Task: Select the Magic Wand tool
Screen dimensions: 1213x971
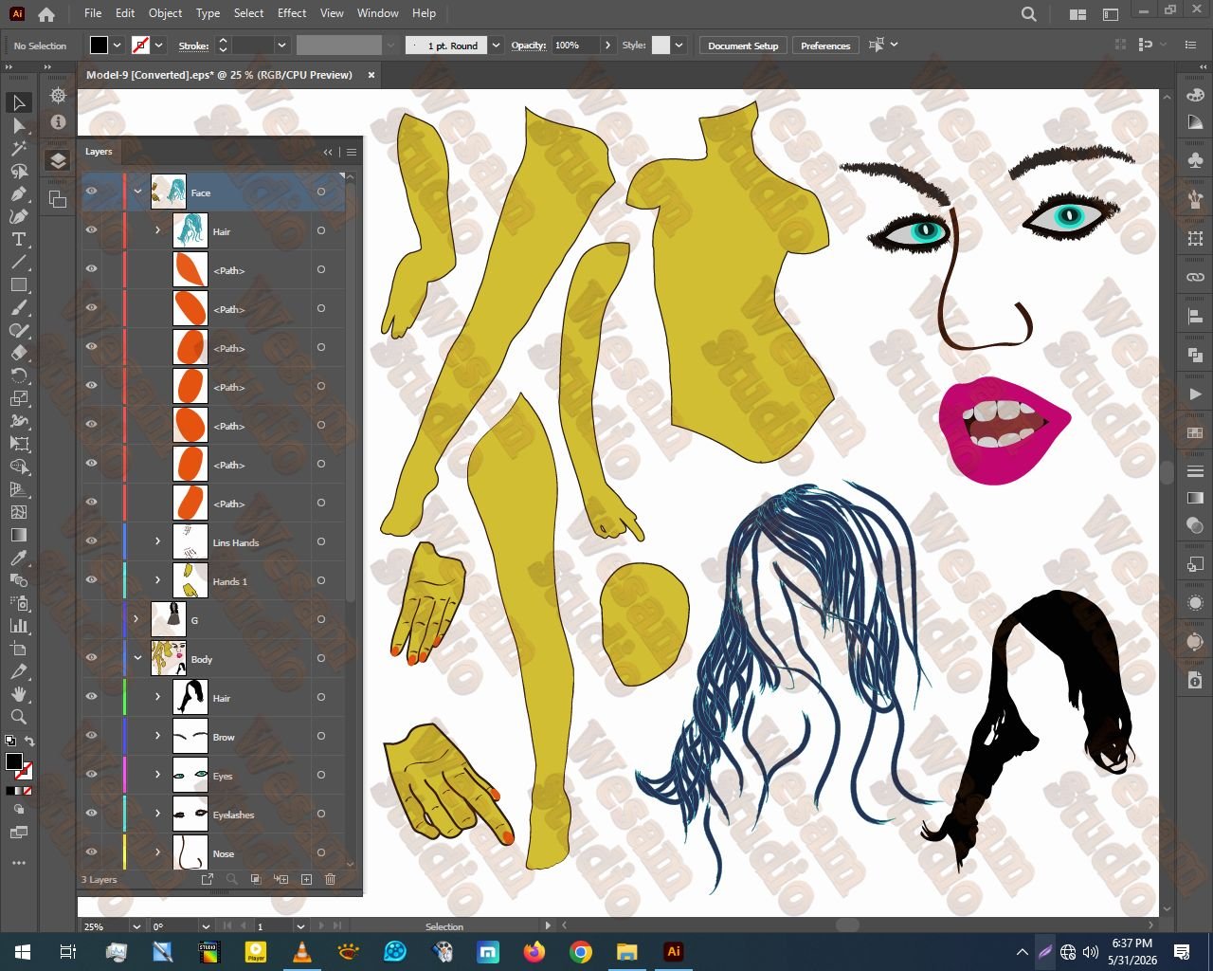Action: click(19, 148)
